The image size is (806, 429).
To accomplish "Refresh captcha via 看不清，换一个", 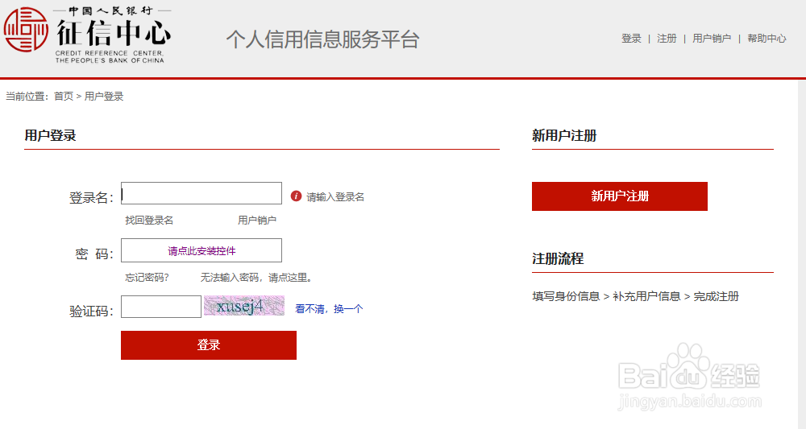I will coord(329,309).
